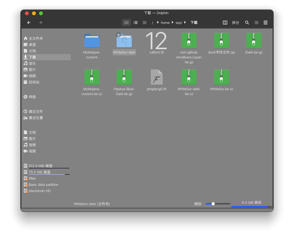Open 音乐 music in sidebar
Screen dimensions: 294x235
coord(47,64)
